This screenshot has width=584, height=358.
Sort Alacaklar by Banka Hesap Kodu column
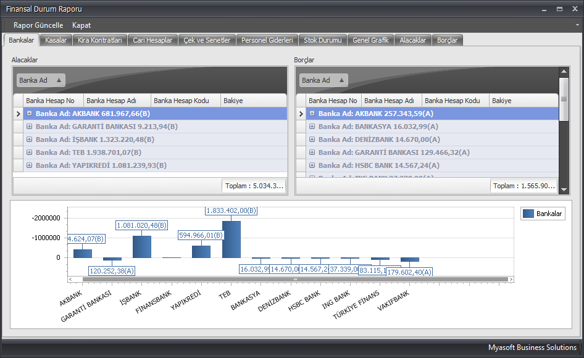coord(185,101)
